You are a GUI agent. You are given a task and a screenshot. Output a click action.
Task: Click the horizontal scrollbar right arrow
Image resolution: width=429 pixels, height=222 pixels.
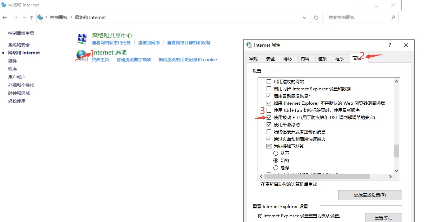tap(391, 177)
